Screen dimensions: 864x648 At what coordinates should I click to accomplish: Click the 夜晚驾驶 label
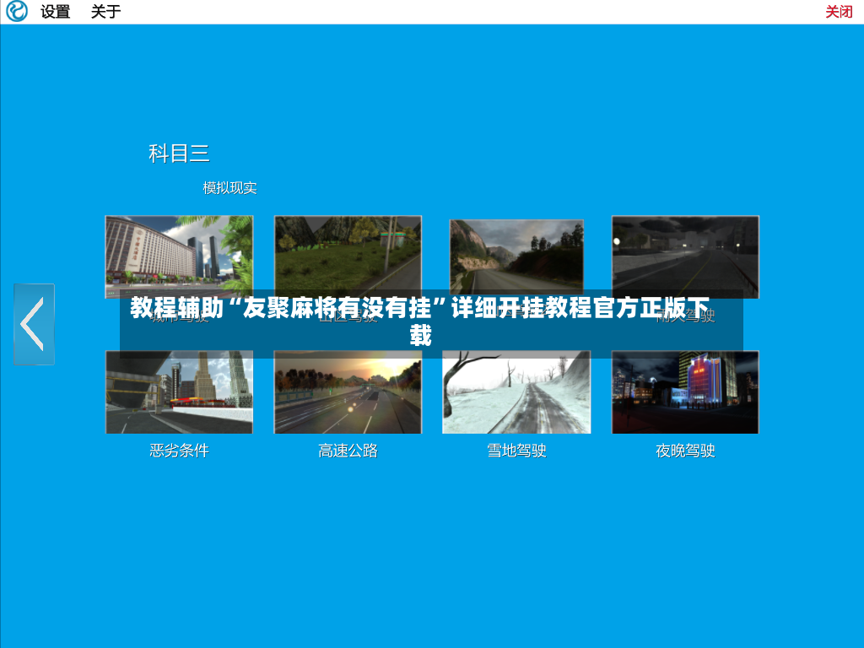pyautogui.click(x=685, y=451)
